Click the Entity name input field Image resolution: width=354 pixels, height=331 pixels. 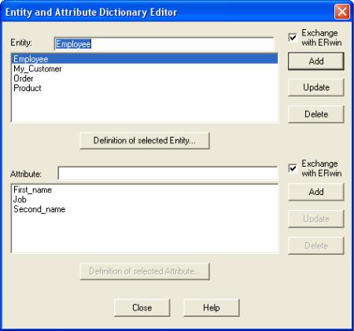(164, 44)
